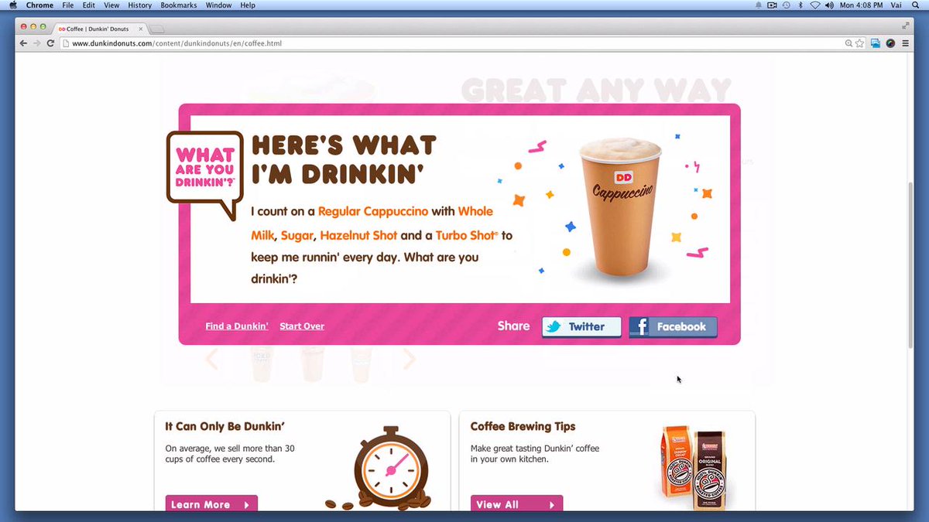Open the Chrome hamburger menu
929x522 pixels.
(905, 43)
